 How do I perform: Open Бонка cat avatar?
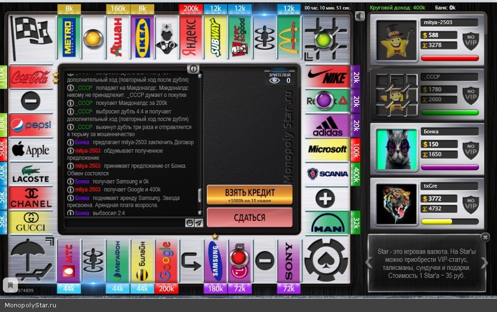pos(397,149)
